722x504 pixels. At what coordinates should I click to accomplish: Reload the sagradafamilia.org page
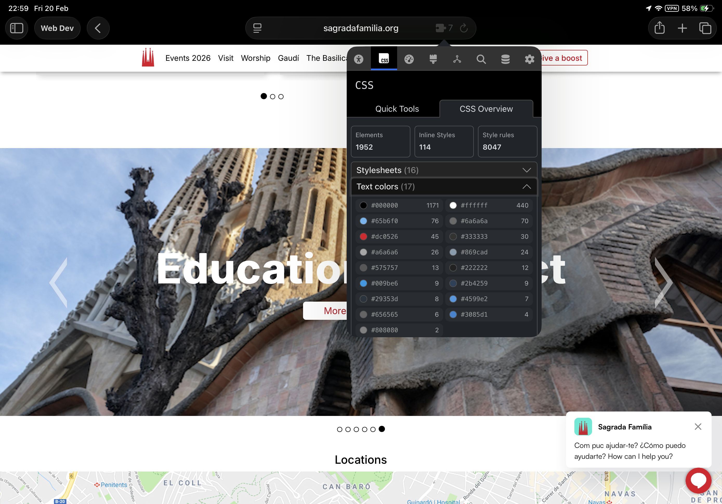(464, 28)
